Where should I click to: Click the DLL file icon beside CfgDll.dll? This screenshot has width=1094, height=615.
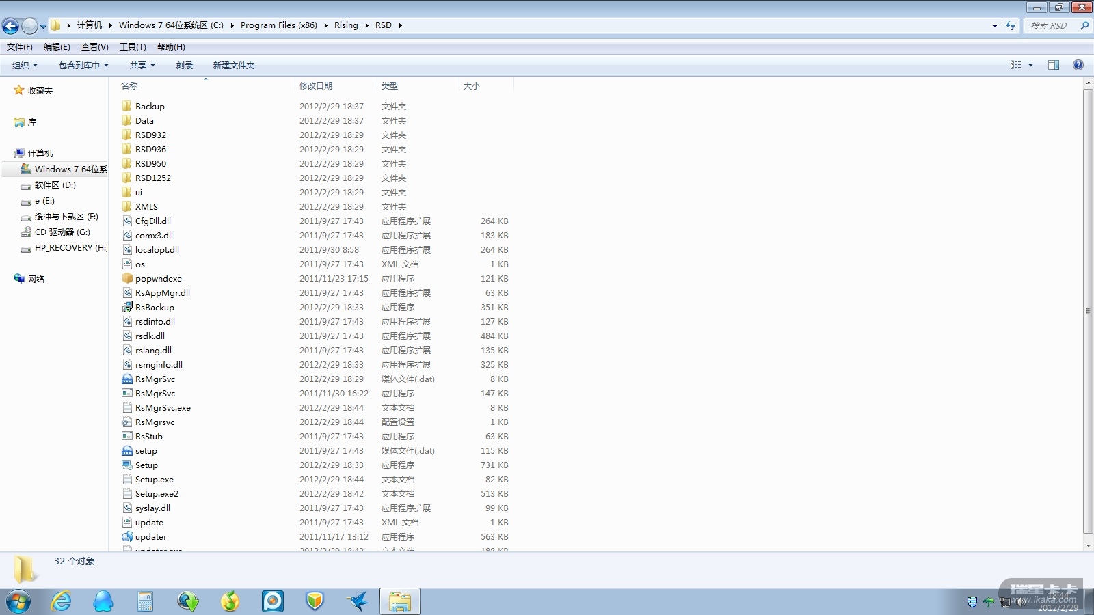pos(127,221)
